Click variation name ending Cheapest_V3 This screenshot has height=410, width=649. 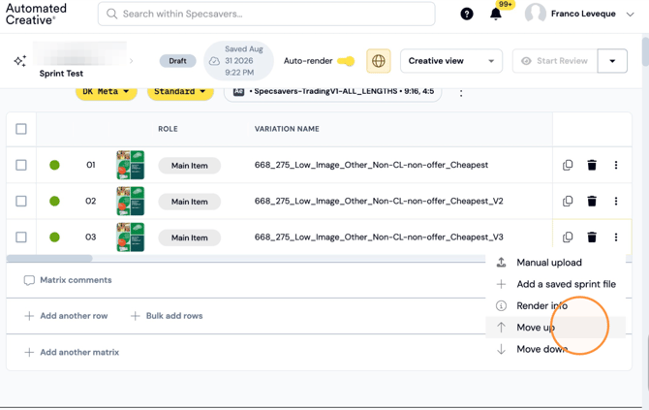[379, 237]
